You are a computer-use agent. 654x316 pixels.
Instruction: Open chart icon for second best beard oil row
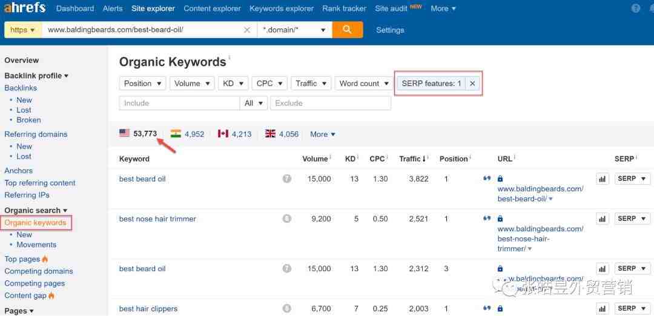tap(603, 269)
